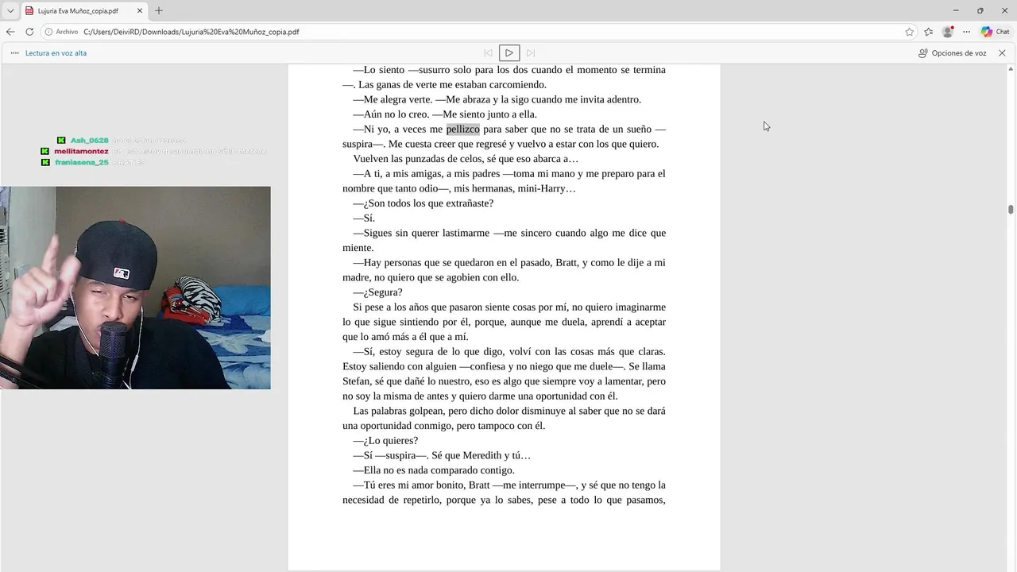Add this page to favorites star
Viewport: 1017px width, 572px height.
click(910, 32)
